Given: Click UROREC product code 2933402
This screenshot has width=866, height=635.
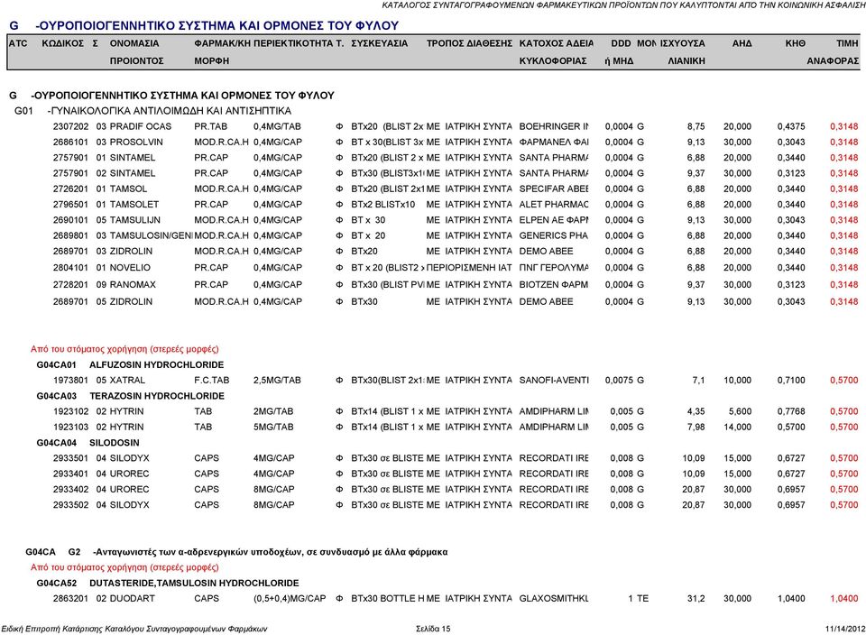Looking at the screenshot, I should (70, 489).
